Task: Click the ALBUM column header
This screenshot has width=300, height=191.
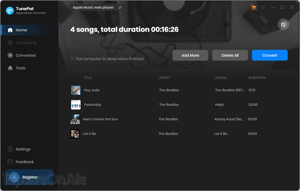Action: pos(221,78)
